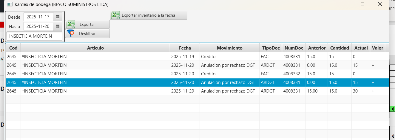Click the Kardex window title icon
Viewport: 395px width, 140px height.
point(10,4)
